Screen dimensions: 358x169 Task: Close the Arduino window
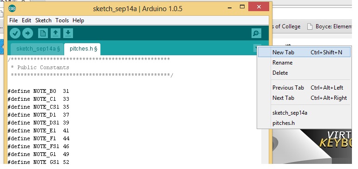259,6
